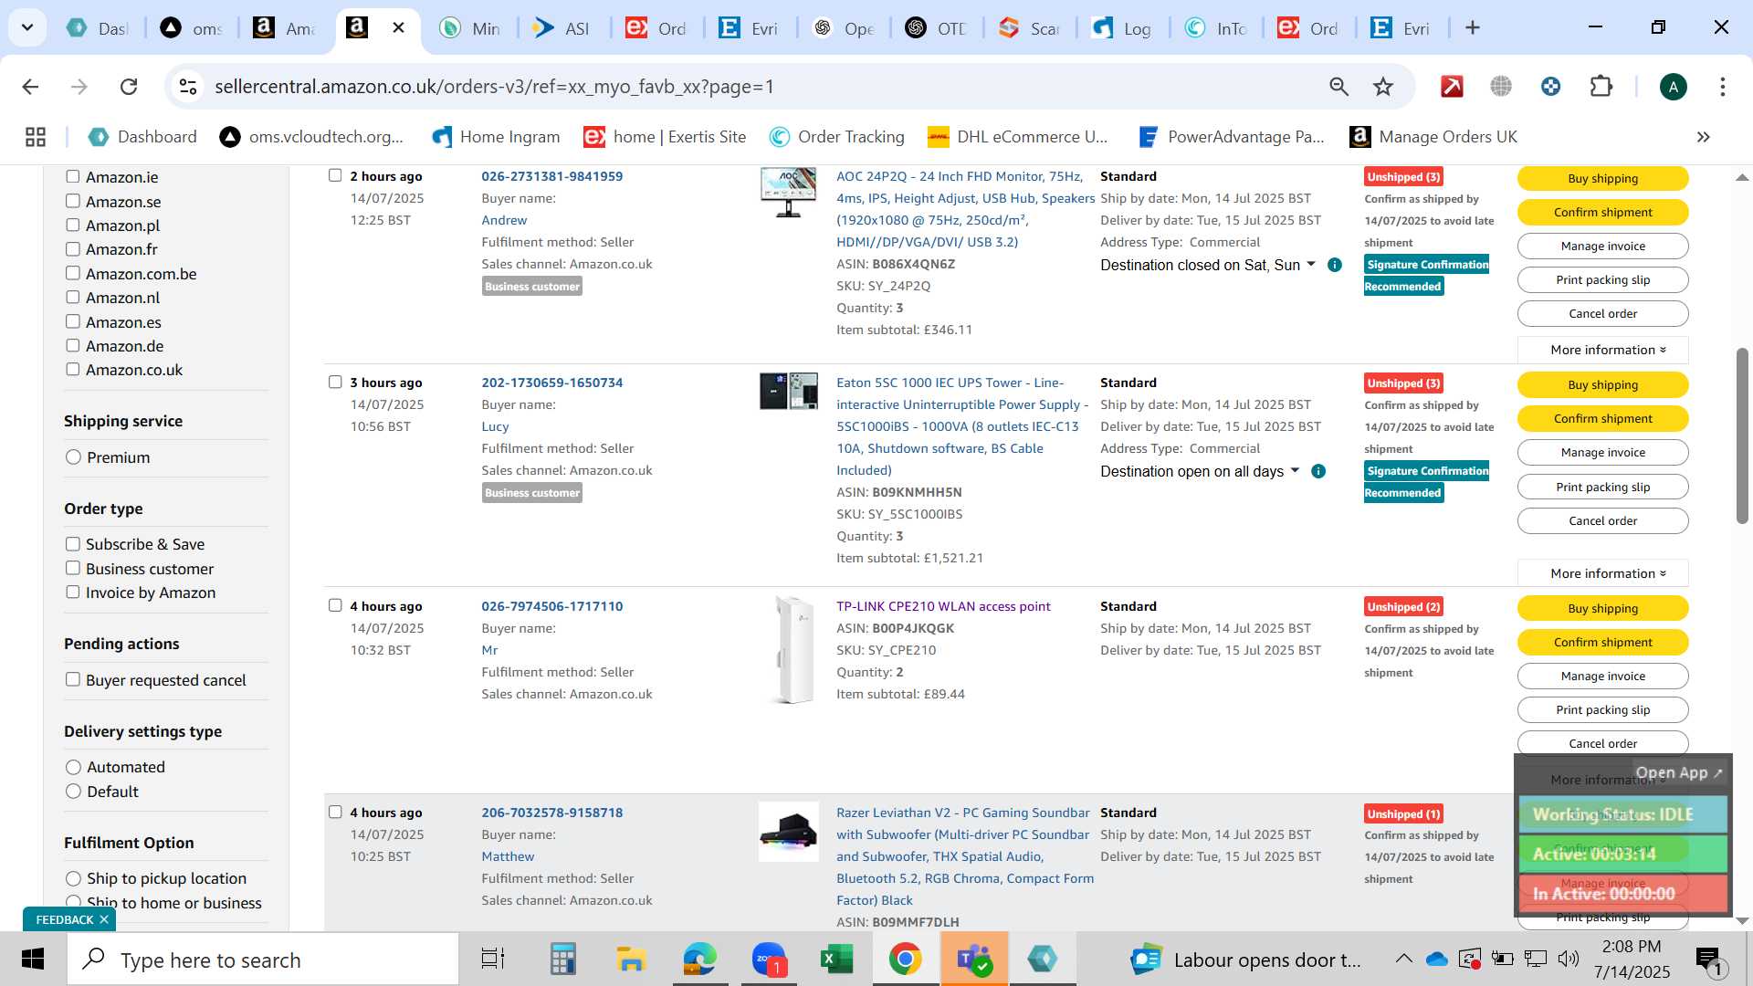The image size is (1753, 986).
Task: Open the Home Ingram bookmark
Action: (496, 137)
